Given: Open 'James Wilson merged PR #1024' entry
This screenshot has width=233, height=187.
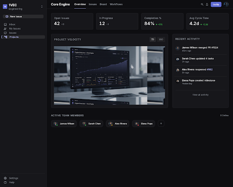Looking at the screenshot, I should (200, 49).
